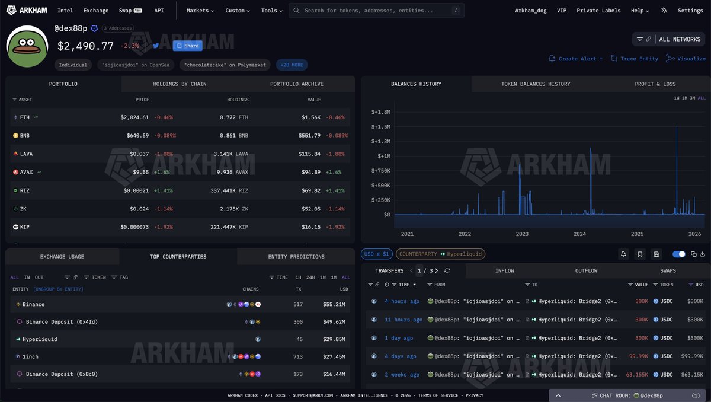Screen dimensions: 711x402
Task: Select the OUT direction filter
Action: (39, 277)
